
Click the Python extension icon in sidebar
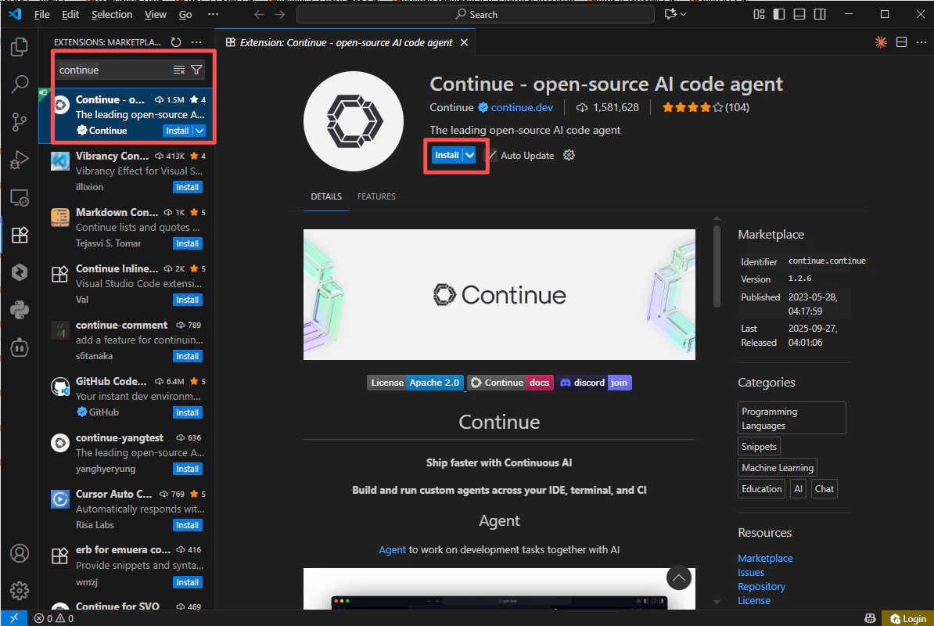(20, 308)
